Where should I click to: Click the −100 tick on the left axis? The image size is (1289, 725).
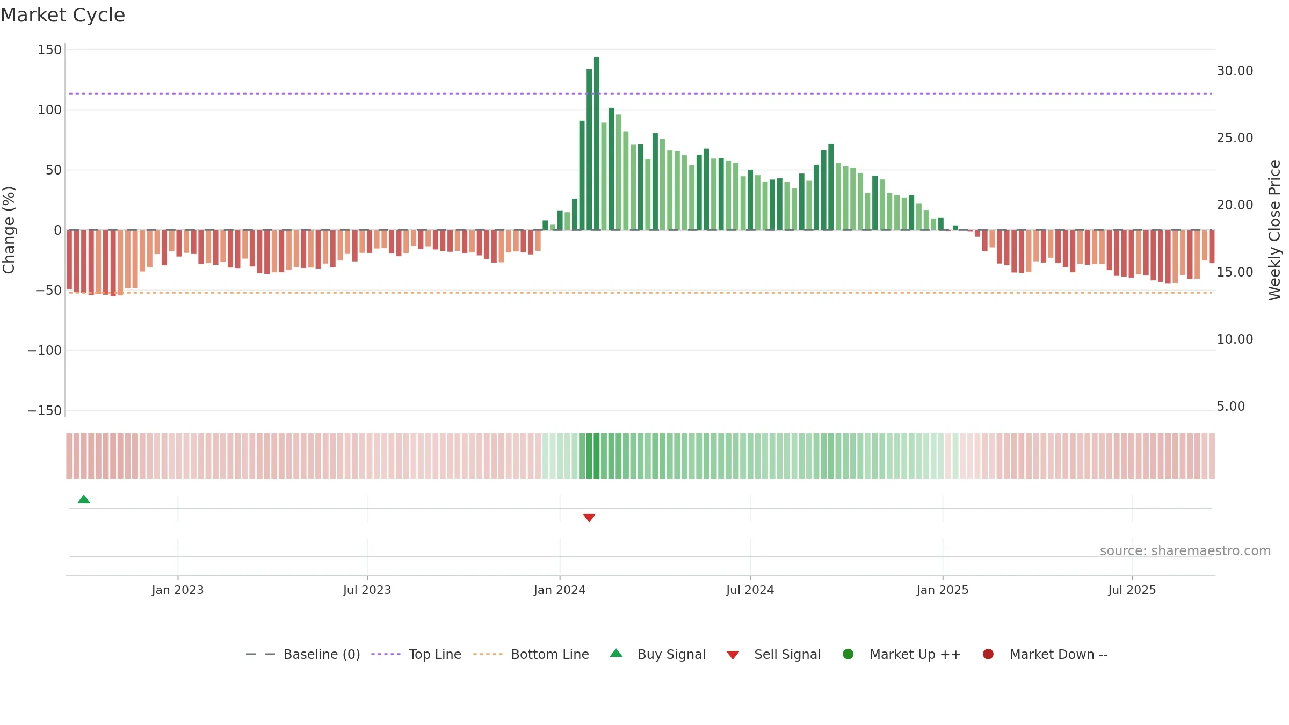45,351
